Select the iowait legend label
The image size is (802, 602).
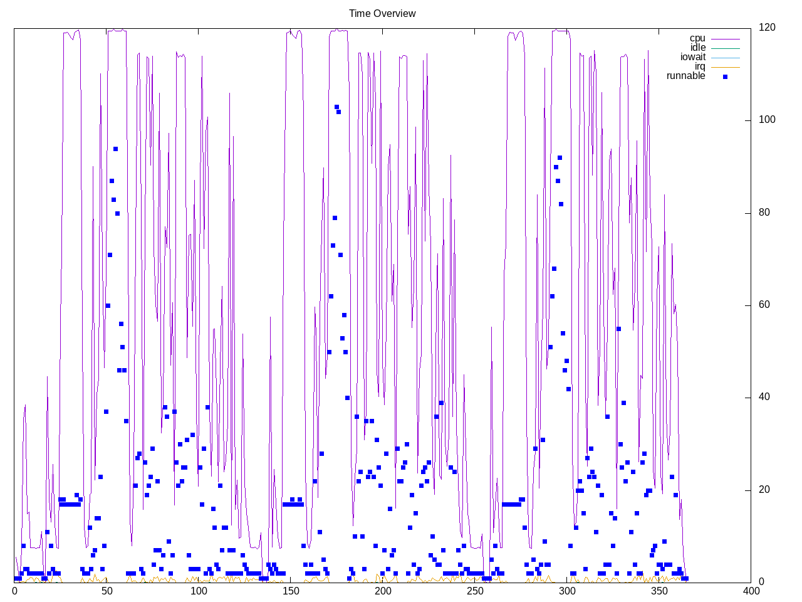pyautogui.click(x=693, y=57)
